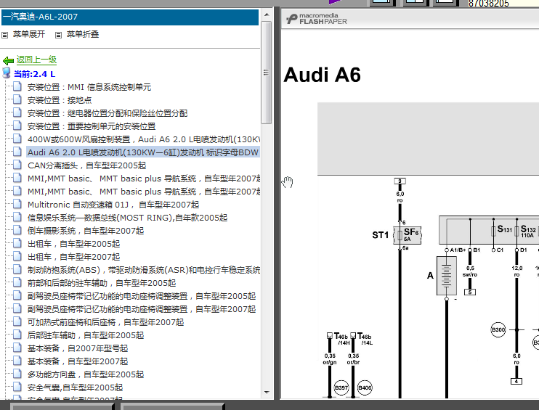The height and width of the screenshot is (410, 539).
Task: Click page icon of 安全气囊 2005 entry
Action: click(17, 386)
